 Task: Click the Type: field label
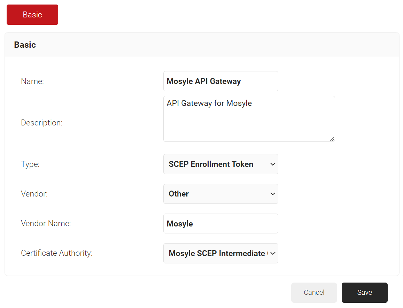click(x=30, y=164)
